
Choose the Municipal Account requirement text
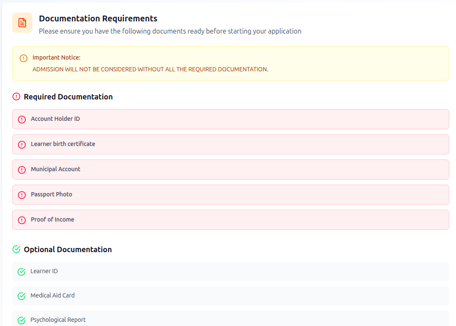[55, 169]
